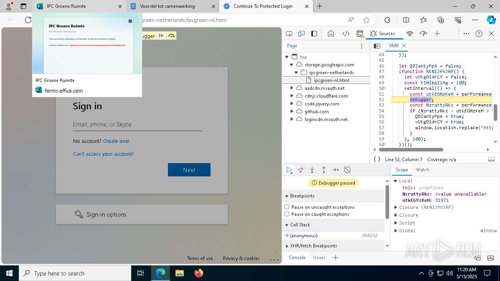Toggle device emulation in DevTools
The height and width of the screenshot is (281, 500).
tap(302, 34)
